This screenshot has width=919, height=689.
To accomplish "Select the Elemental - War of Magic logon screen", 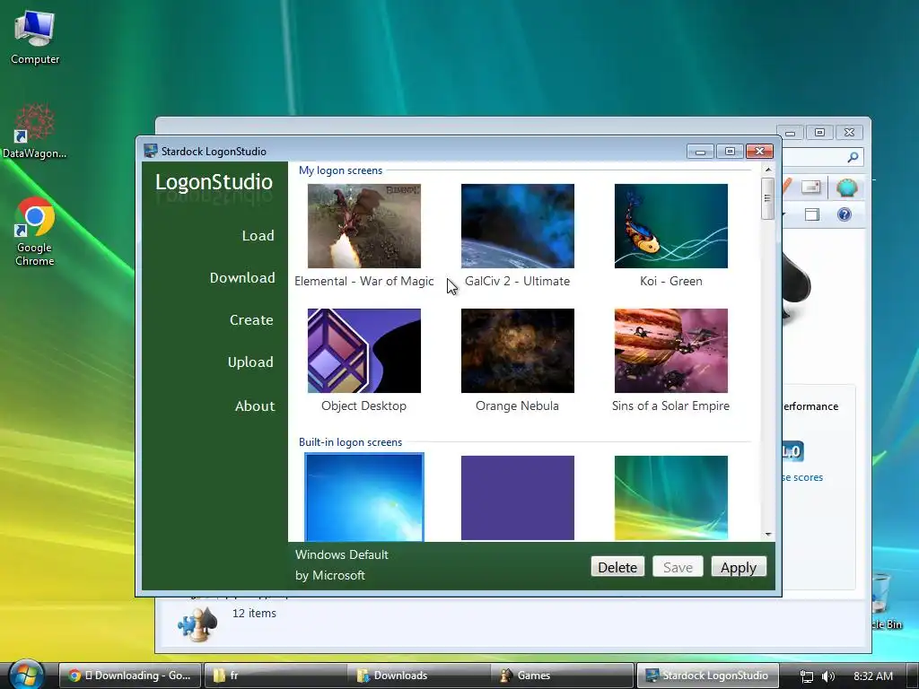I will (364, 226).
